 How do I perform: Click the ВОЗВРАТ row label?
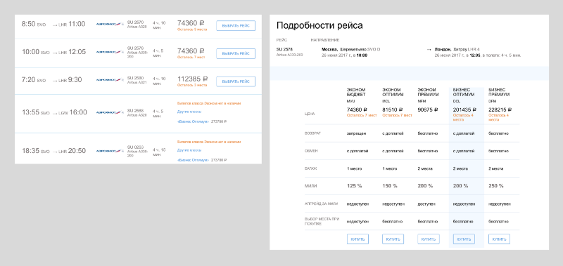point(312,133)
